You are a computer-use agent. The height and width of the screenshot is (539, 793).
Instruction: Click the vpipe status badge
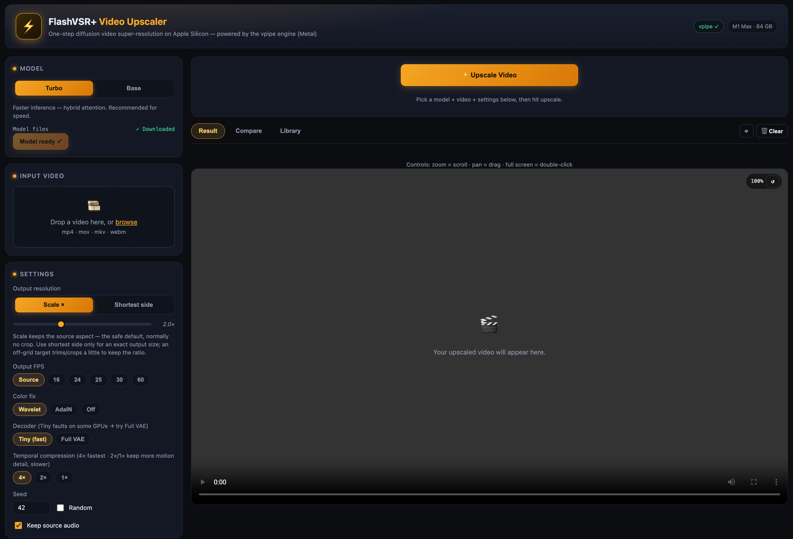(x=709, y=26)
